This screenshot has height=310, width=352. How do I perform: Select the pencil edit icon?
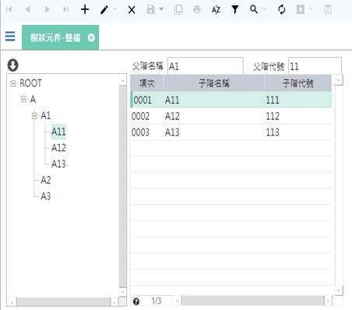[x=104, y=10]
